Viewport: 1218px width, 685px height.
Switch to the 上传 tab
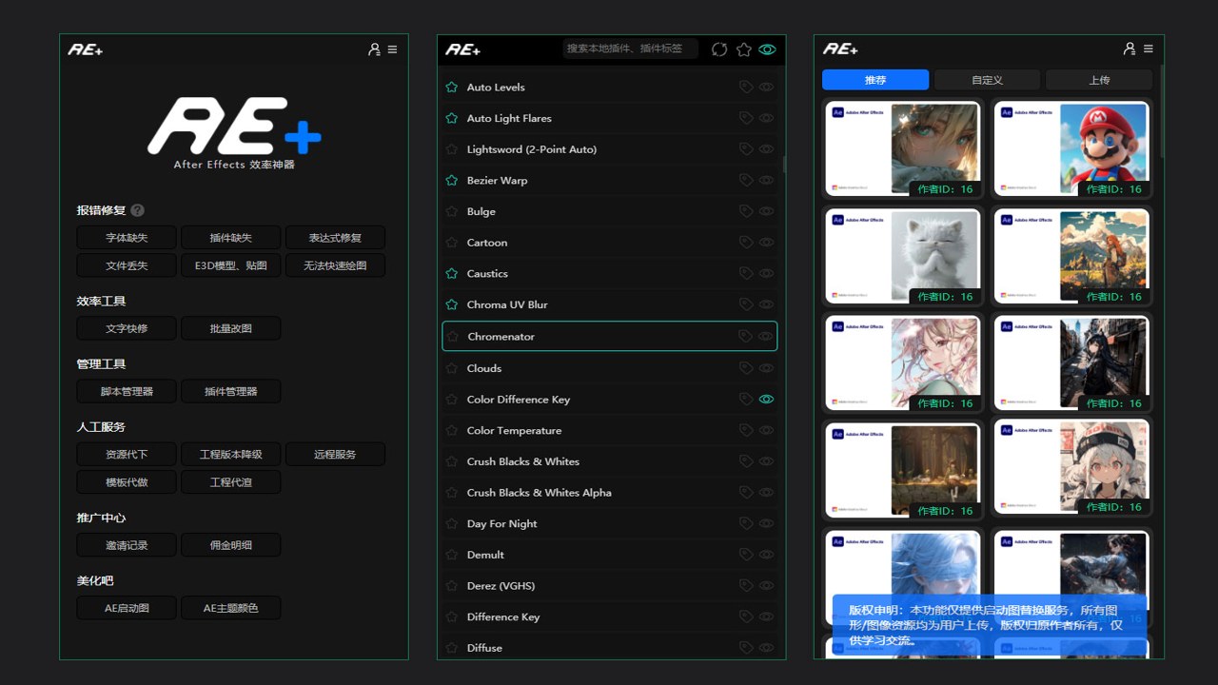click(x=1099, y=80)
